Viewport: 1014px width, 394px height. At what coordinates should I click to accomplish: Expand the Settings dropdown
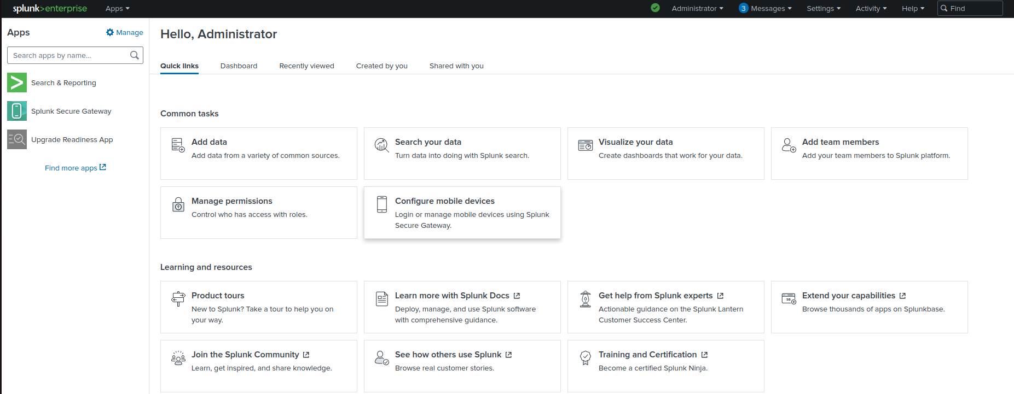pyautogui.click(x=824, y=8)
